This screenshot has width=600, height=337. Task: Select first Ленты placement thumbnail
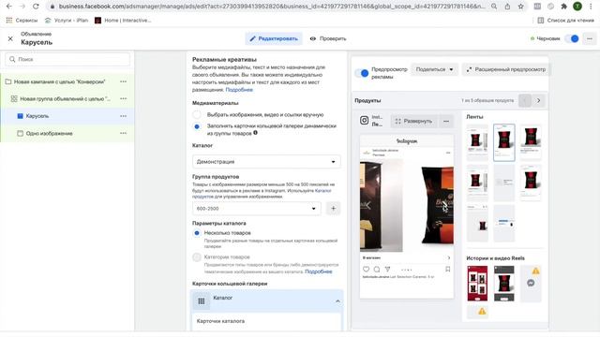[x=477, y=142]
